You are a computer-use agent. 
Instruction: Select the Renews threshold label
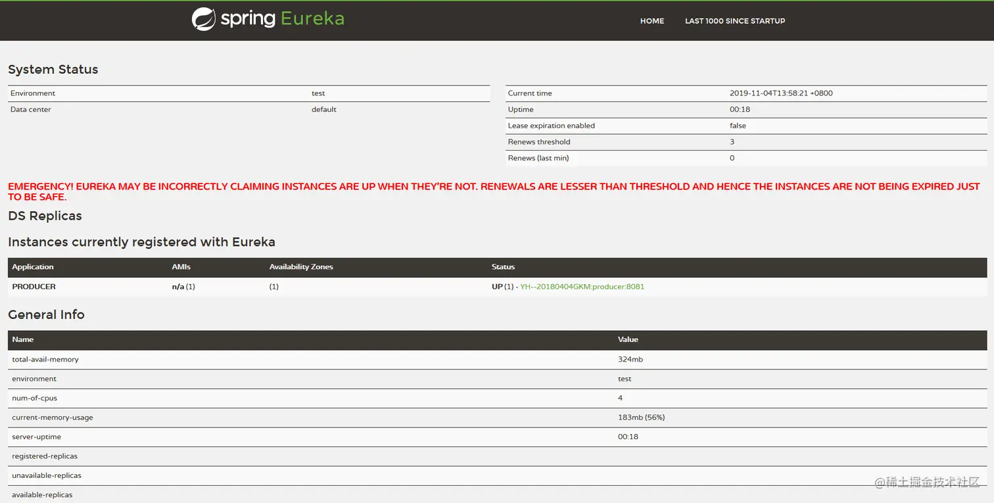(x=539, y=142)
